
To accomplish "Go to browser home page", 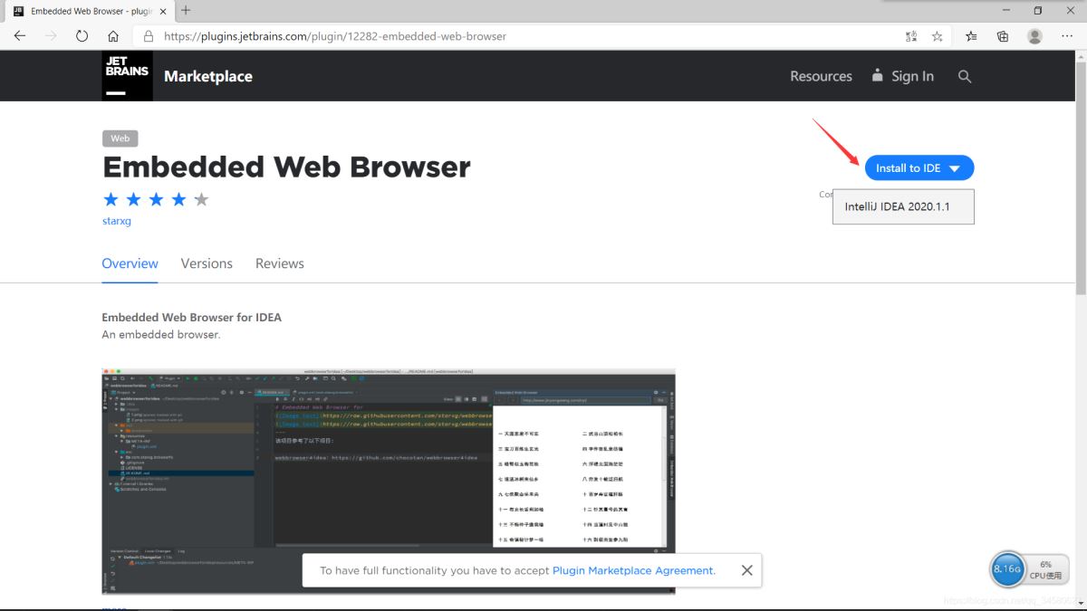I will click(112, 36).
